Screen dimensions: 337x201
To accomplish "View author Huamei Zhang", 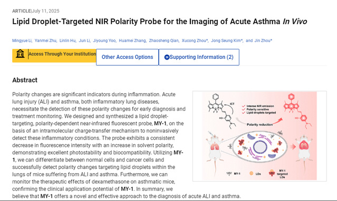I will coord(132,41).
